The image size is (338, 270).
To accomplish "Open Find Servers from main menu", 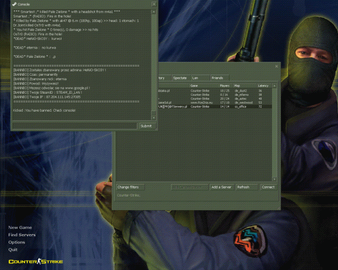I will click(22, 235).
